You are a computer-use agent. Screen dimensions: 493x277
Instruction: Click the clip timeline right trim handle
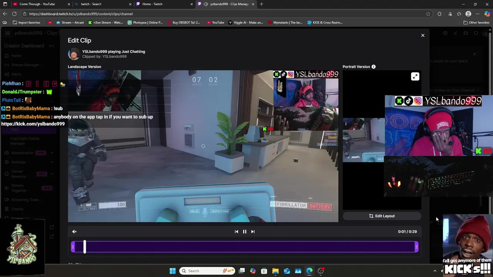point(416,247)
